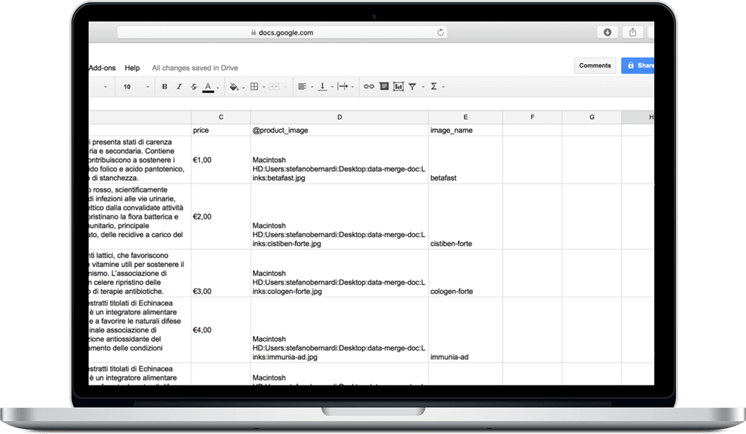This screenshot has height=434, width=746.
Task: Reload the page in Safari
Action: [x=441, y=32]
